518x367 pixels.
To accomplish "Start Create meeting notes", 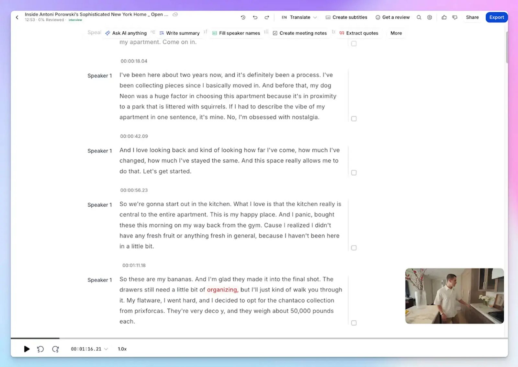I will 299,33.
